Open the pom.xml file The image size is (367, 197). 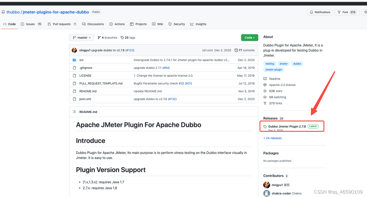(x=85, y=99)
